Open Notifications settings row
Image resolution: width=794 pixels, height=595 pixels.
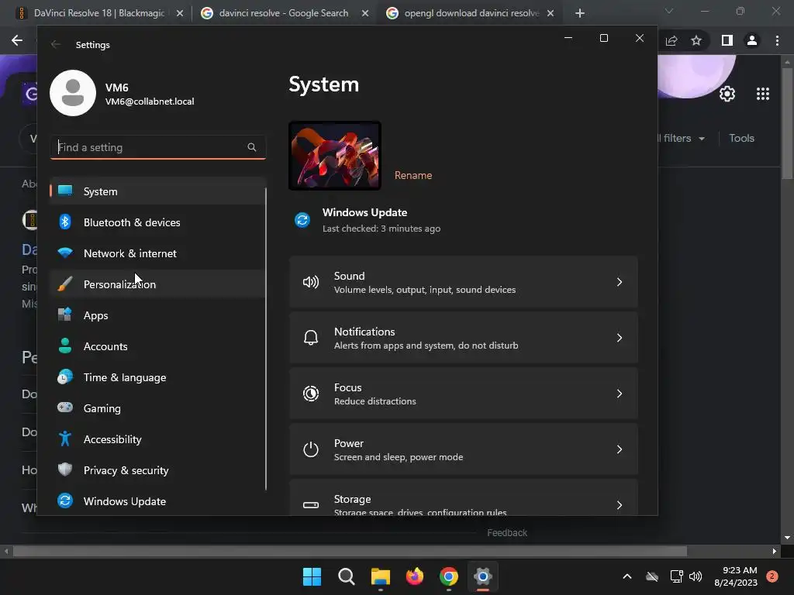(x=464, y=338)
